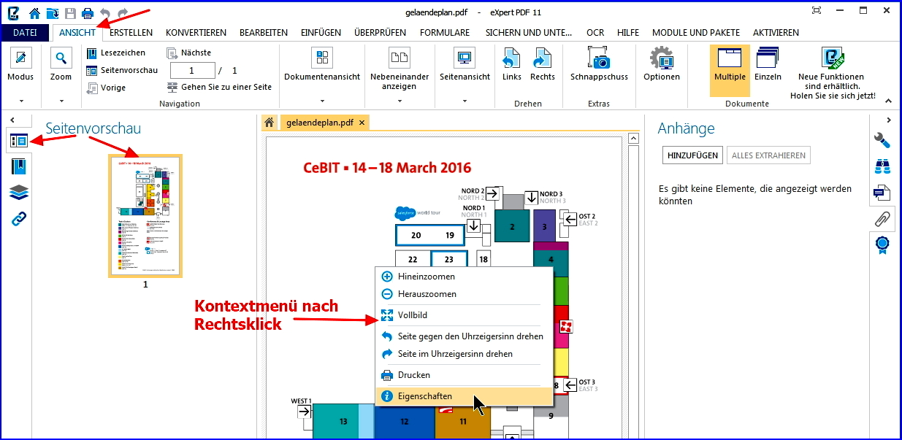Open the layers sidebar icon
Image resolution: width=902 pixels, height=440 pixels.
19,193
